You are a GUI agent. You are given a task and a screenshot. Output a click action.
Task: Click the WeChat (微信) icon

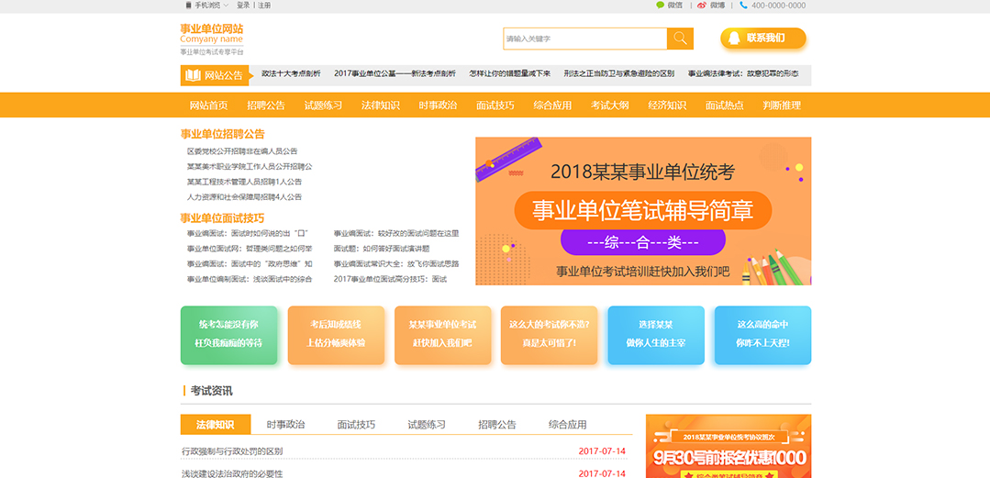660,6
